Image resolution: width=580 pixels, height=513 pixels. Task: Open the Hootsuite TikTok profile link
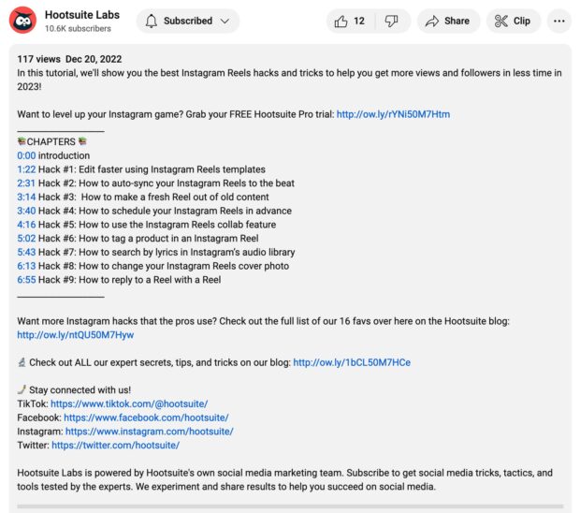click(x=129, y=403)
